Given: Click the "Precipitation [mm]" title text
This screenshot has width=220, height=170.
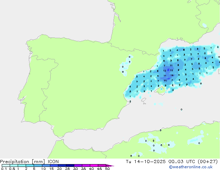Looking at the screenshot, I should pyautogui.click(x=20, y=161).
